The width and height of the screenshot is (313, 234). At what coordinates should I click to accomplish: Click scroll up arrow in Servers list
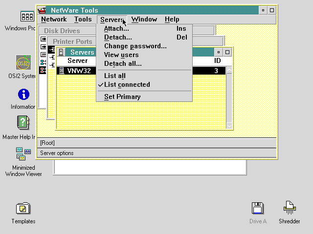point(229,70)
